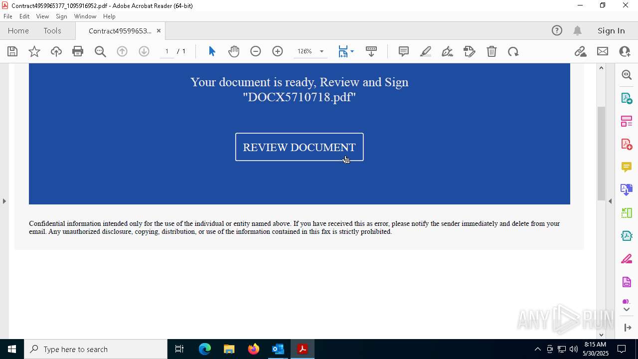
Task: Select the Contract49599653 document tab
Action: (x=120, y=31)
